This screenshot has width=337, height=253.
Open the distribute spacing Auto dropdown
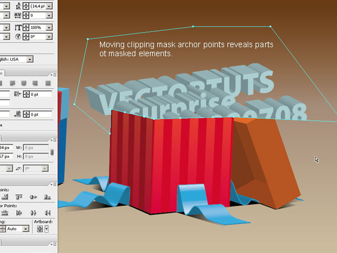click(x=26, y=229)
